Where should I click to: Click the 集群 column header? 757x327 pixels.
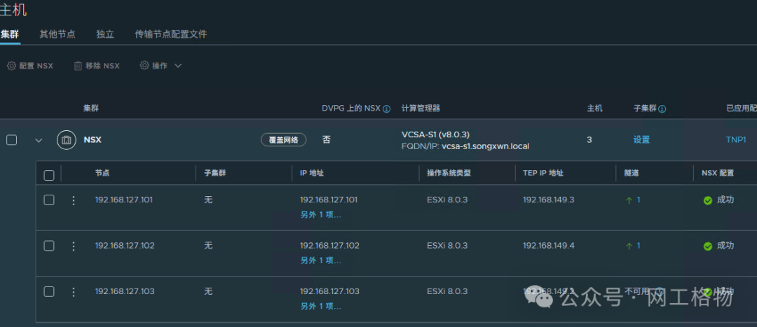tap(90, 109)
